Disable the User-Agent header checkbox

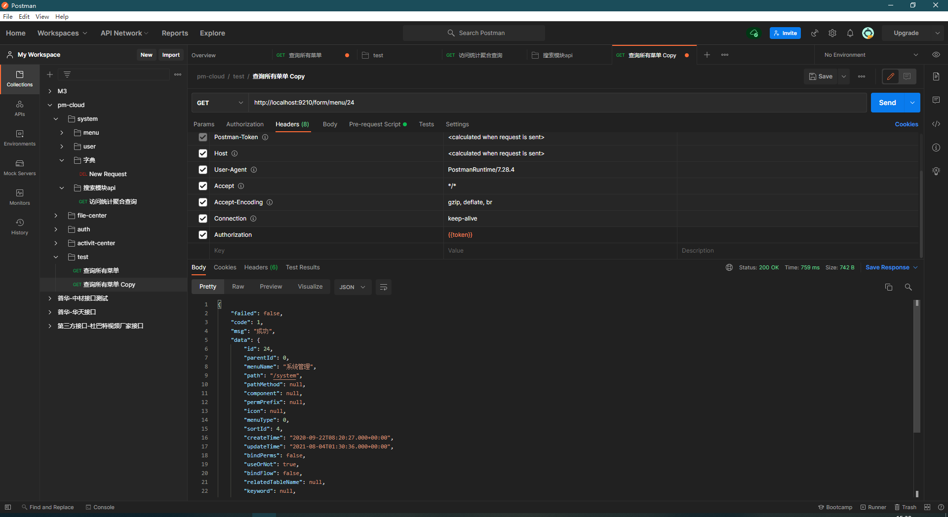pyautogui.click(x=203, y=170)
